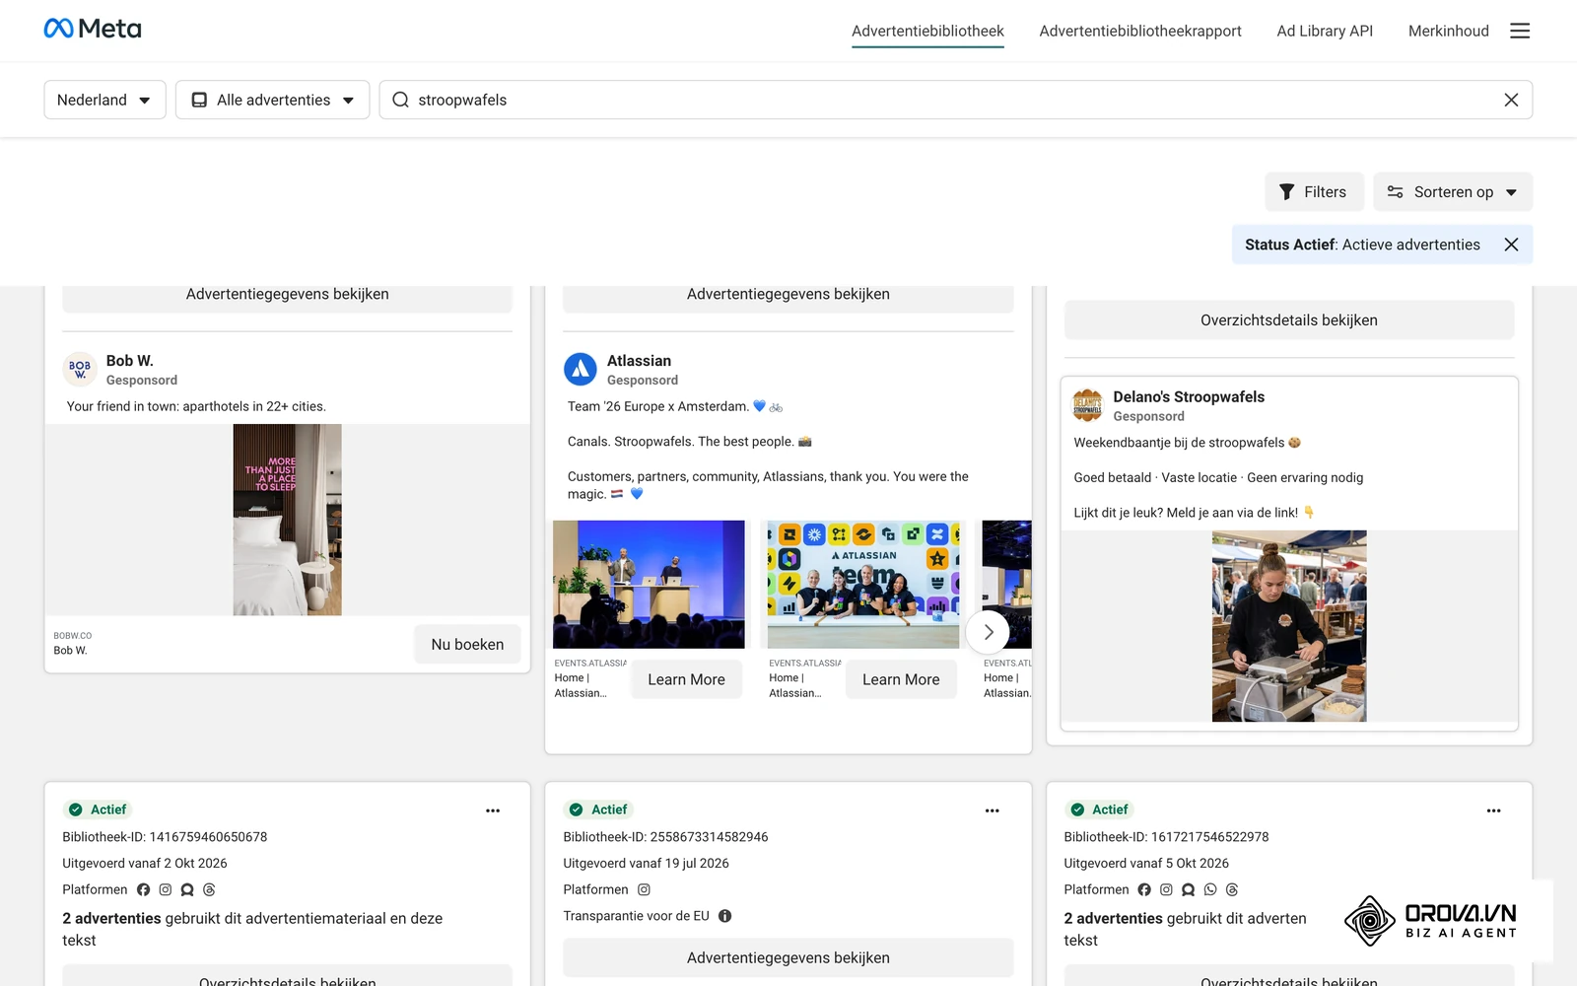Click Bibliotheek-ID: 1617217546522978 text
This screenshot has width=1577, height=986.
pos(1166,837)
